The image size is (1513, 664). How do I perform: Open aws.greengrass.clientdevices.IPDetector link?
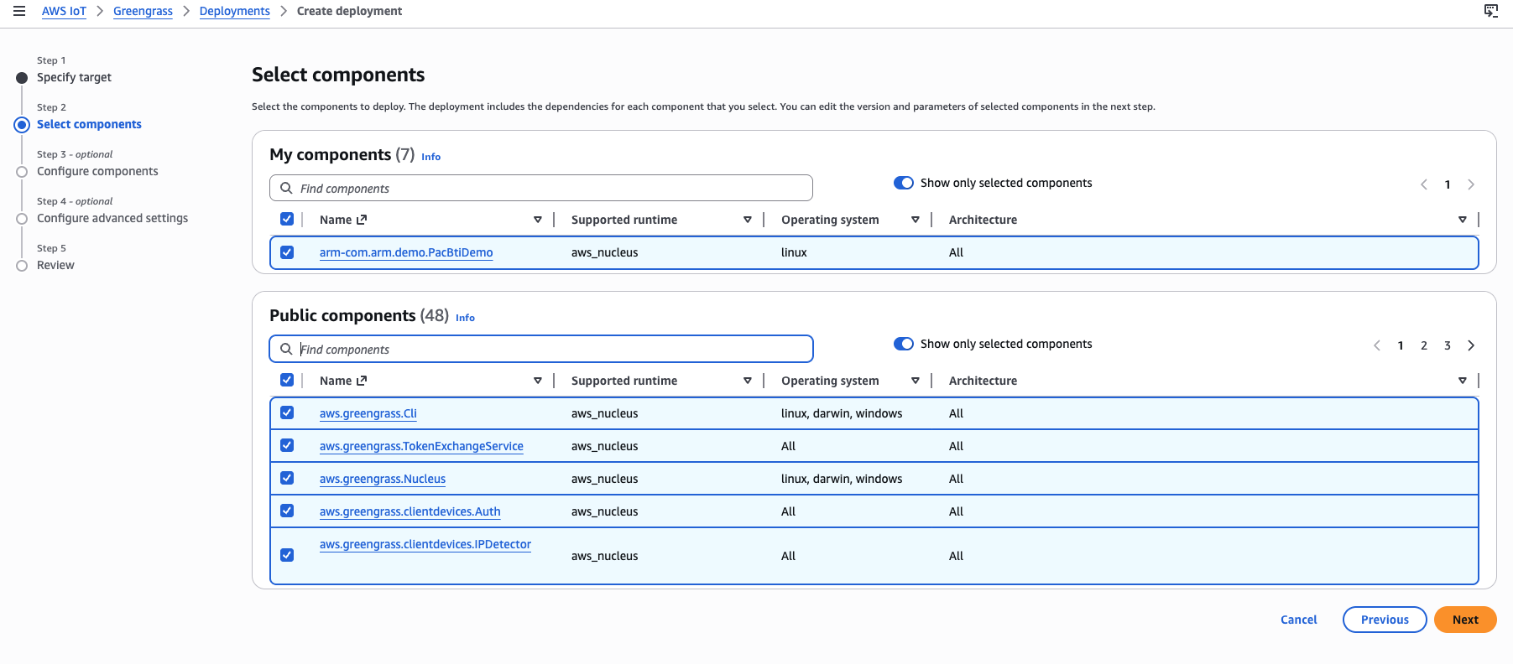pyautogui.click(x=425, y=544)
